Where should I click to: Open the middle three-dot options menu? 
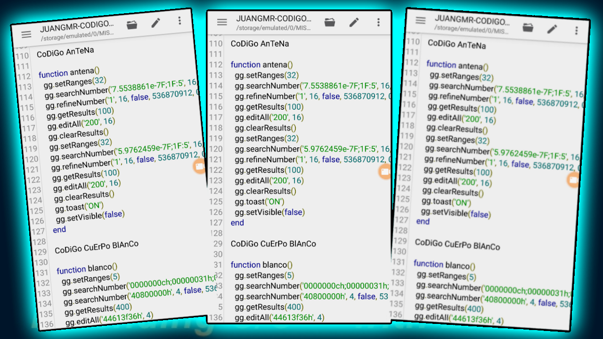coord(378,22)
